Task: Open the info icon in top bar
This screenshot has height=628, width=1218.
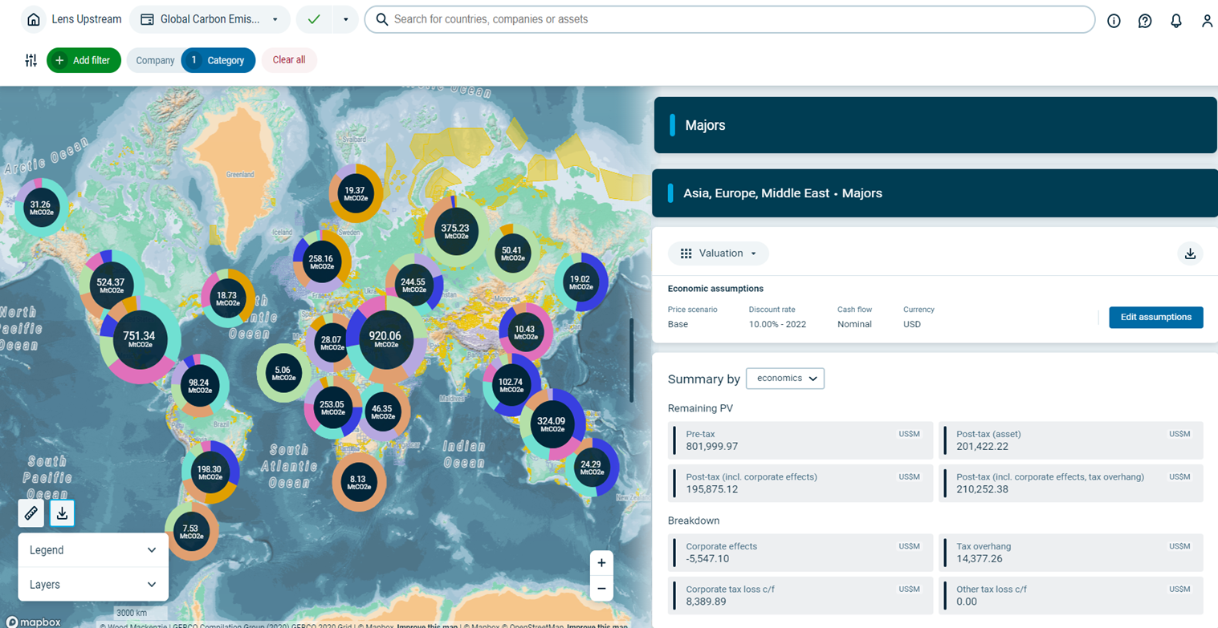Action: click(1114, 21)
